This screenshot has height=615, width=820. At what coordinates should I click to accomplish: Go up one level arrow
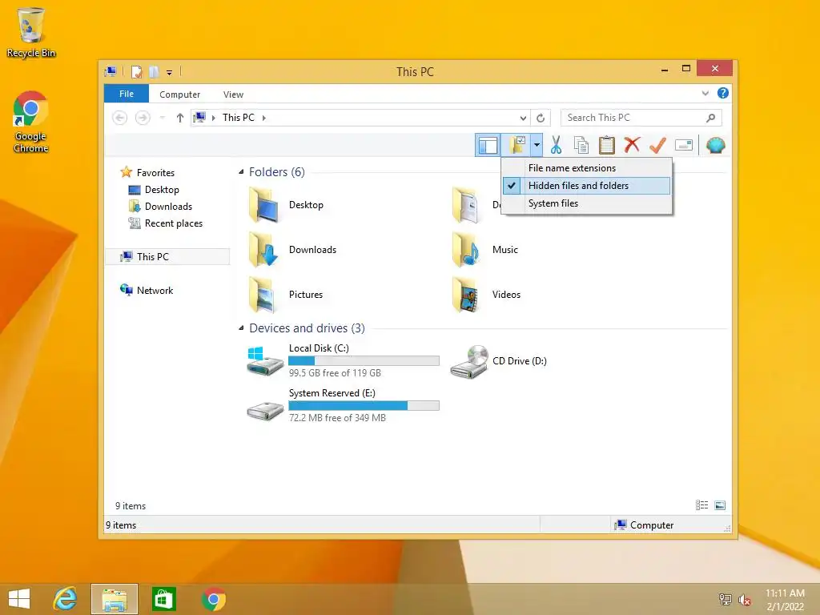(x=180, y=118)
